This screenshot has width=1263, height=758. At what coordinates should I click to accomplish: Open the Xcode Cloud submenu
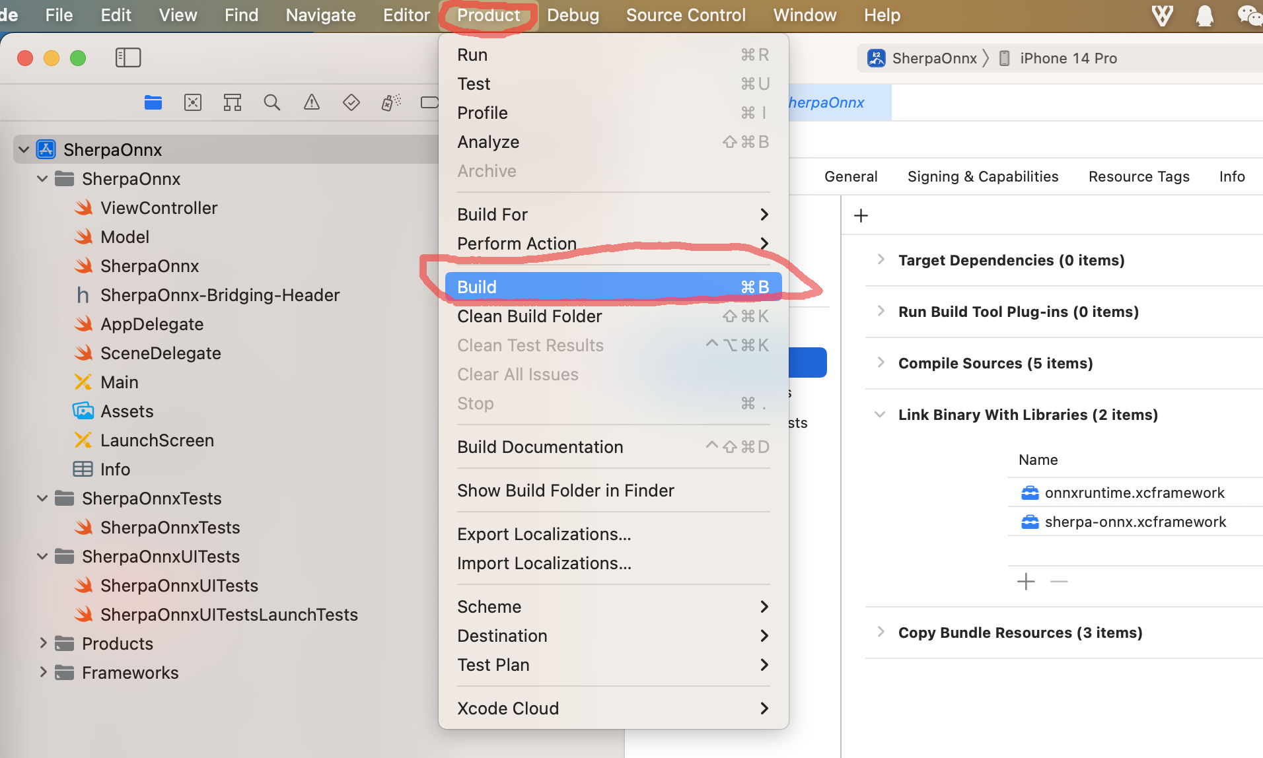click(x=613, y=708)
